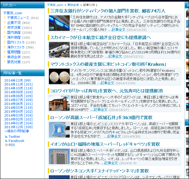
Task: Click the 買収合併 breadcrumb link
Action: (x=73, y=5)
